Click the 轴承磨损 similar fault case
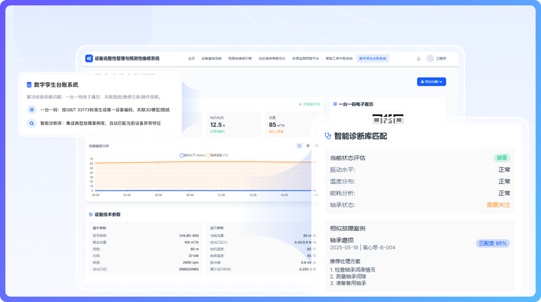 [x=342, y=240]
